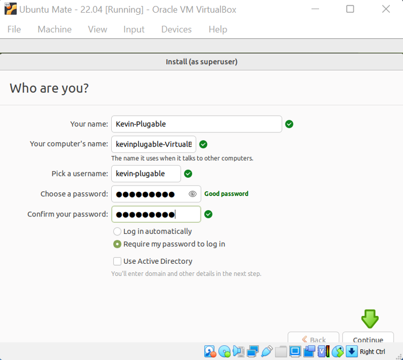Viewport: 403px width, 360px height.
Task: Go Back to the previous installer step
Action: tap(313, 337)
